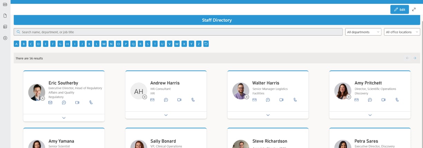Call Andrew Harris via phone icon
Screen dimensions: 423x148
click(193, 100)
